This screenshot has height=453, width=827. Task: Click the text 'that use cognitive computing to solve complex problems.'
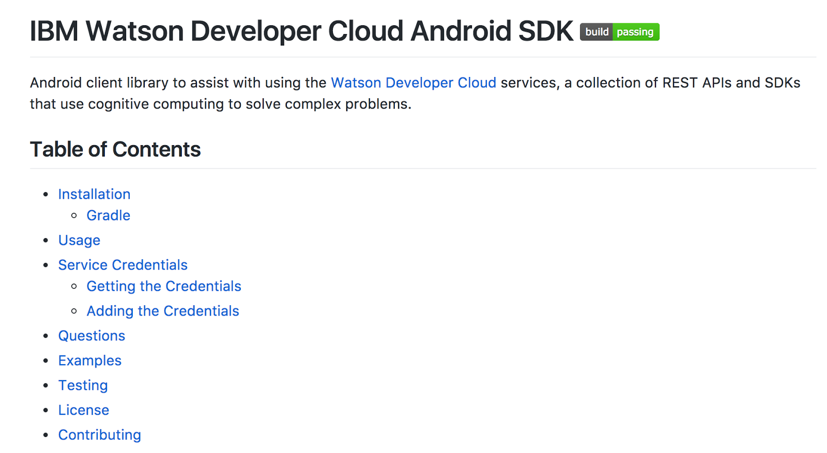tap(221, 104)
